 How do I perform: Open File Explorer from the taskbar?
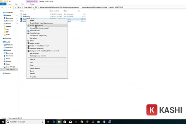59,122
